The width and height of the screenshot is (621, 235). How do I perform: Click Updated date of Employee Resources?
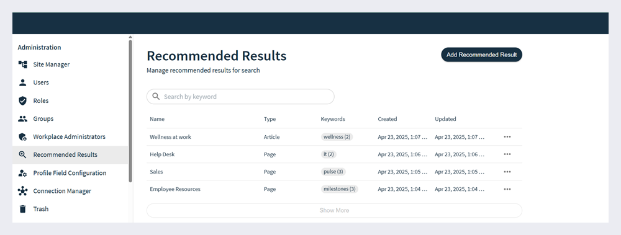pos(460,189)
